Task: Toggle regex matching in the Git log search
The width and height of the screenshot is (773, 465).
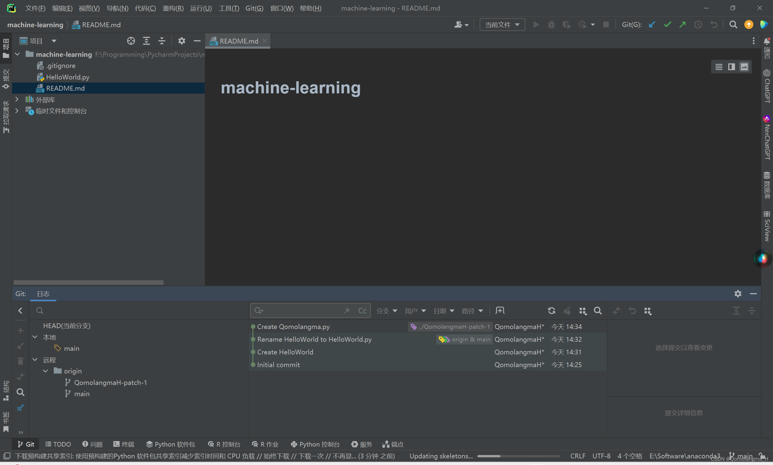Action: (x=347, y=311)
